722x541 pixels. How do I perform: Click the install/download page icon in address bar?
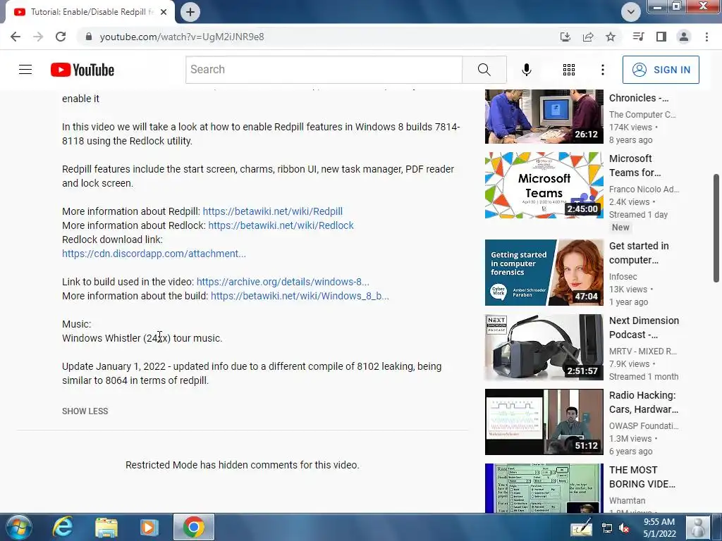(565, 37)
